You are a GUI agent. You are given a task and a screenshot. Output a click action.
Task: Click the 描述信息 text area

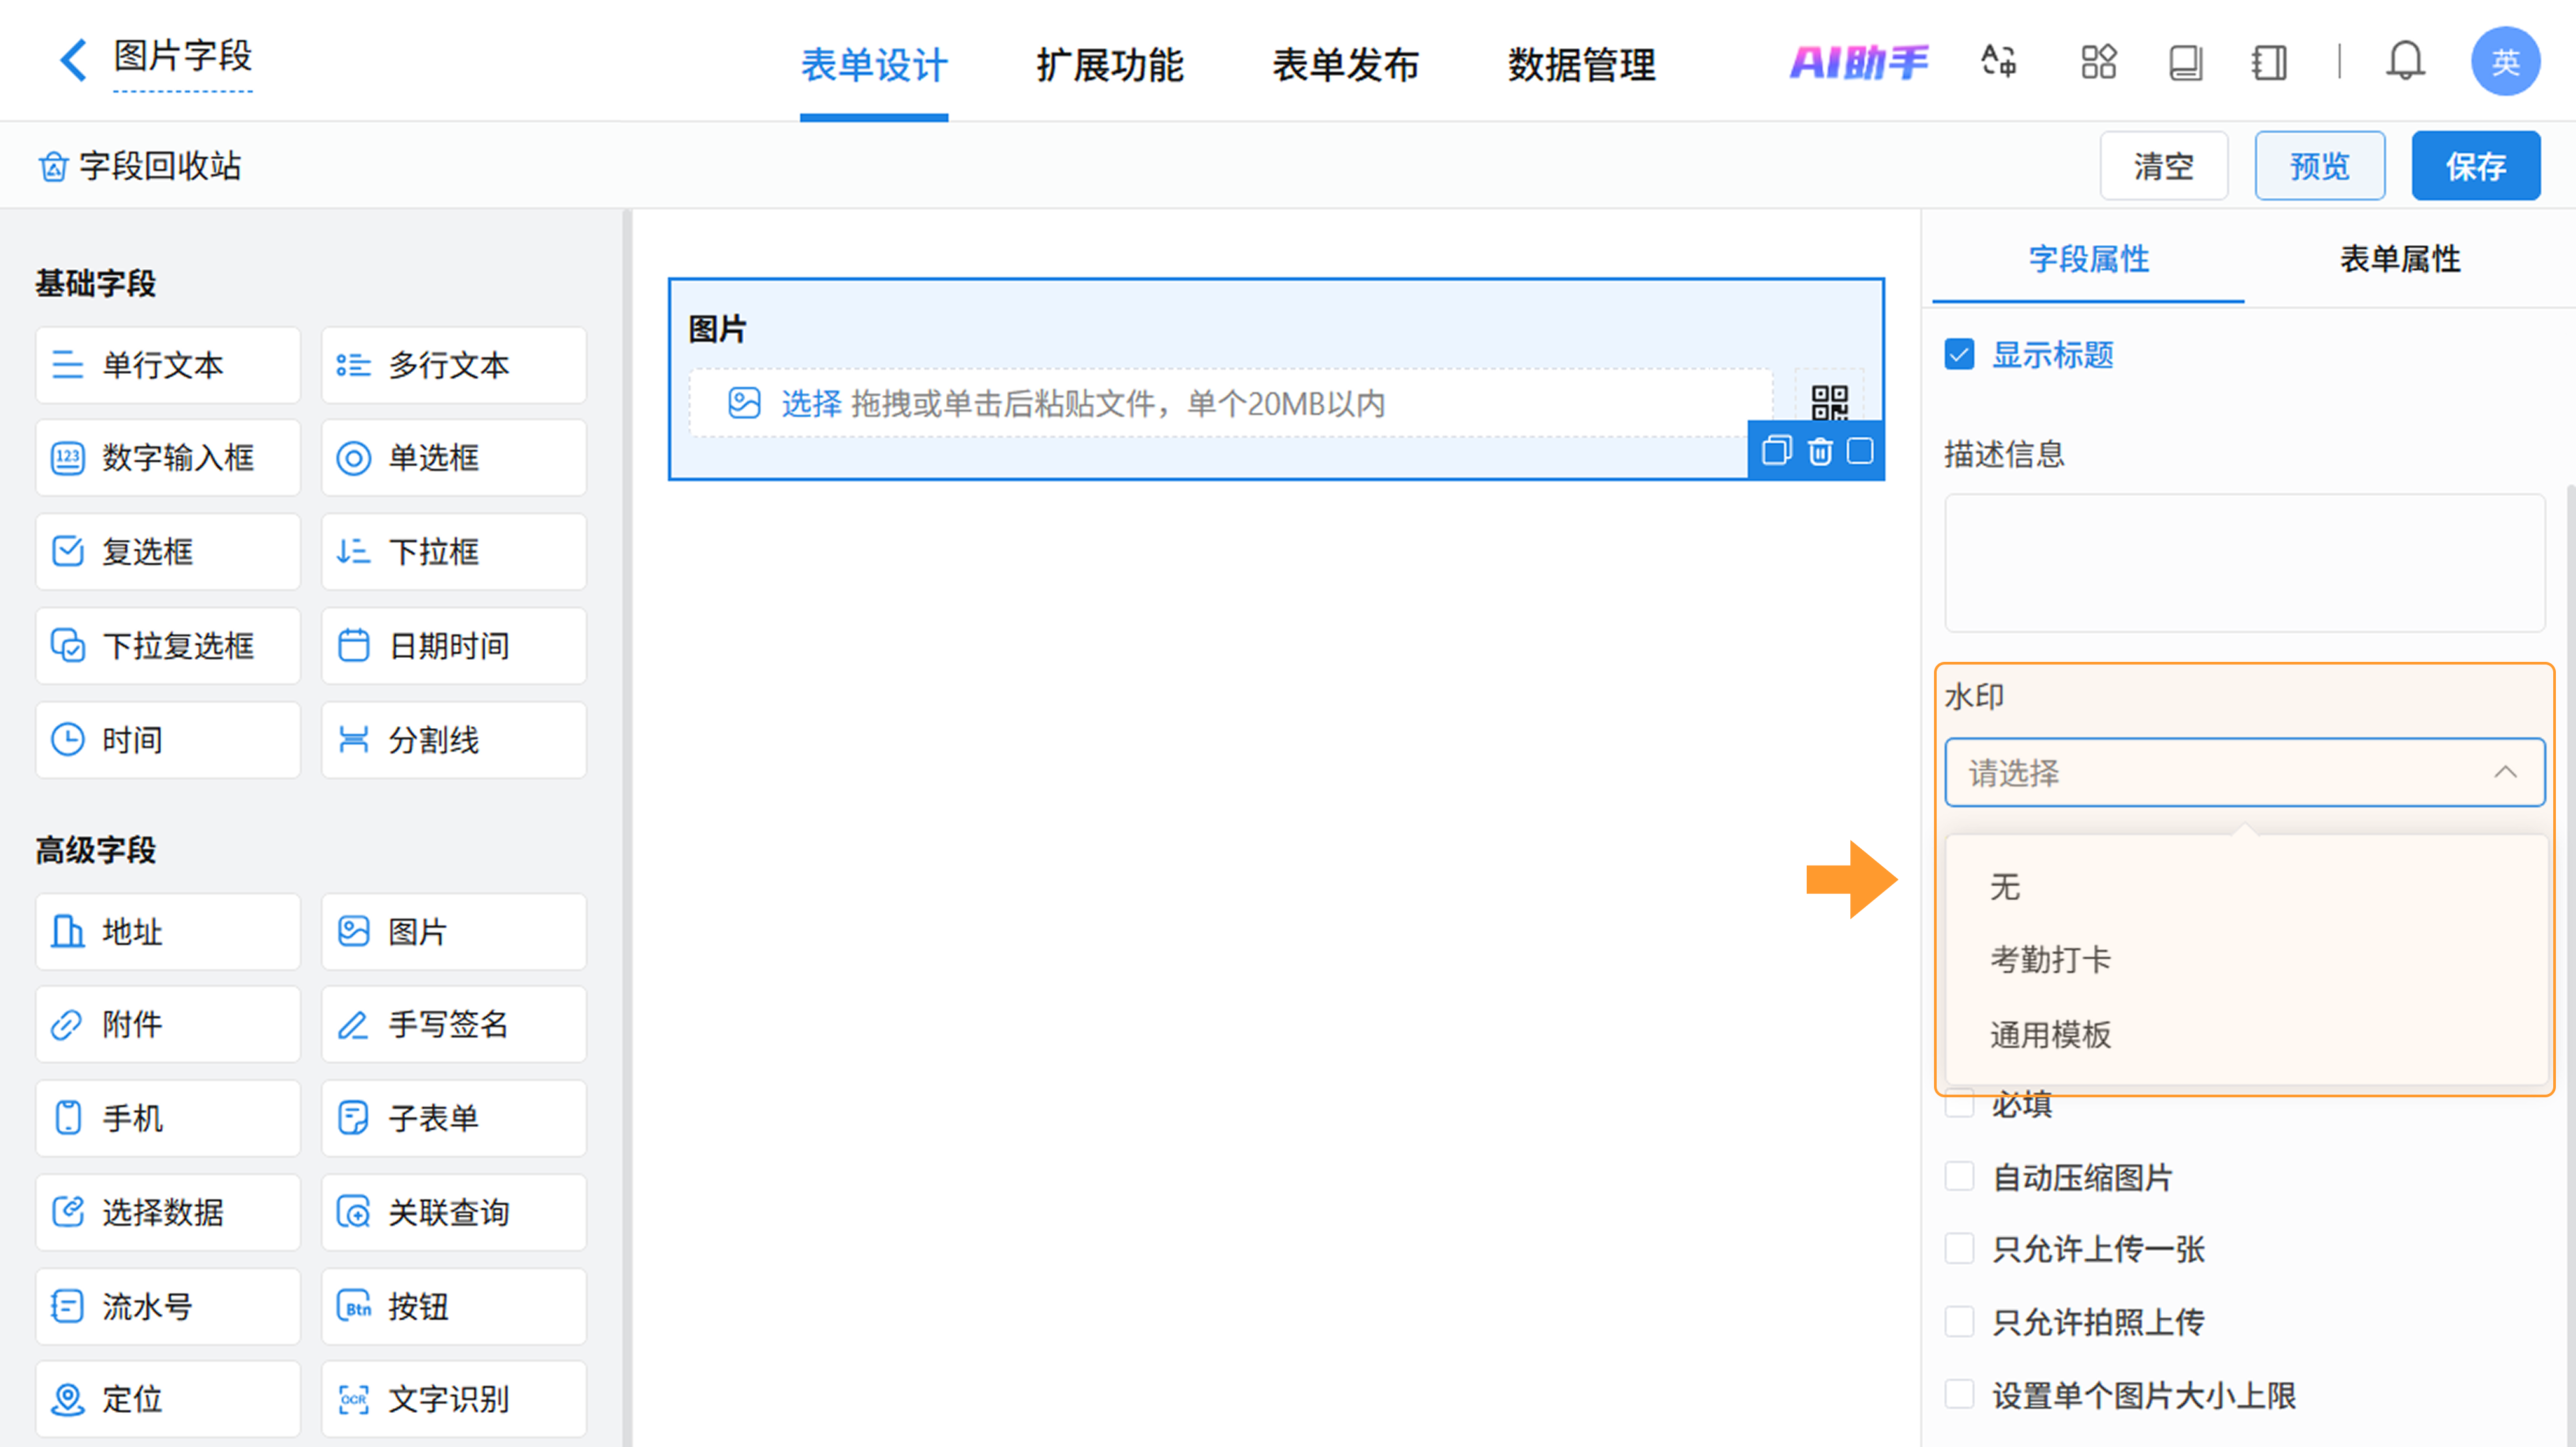2244,563
